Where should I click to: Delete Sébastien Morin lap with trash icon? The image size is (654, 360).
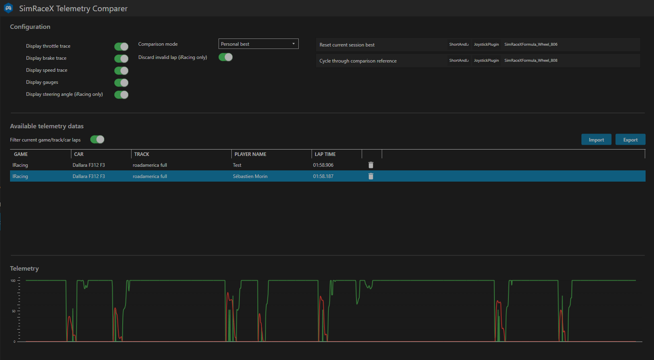(371, 176)
